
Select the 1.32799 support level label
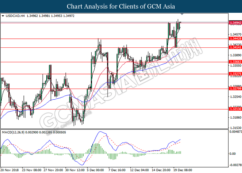[235, 89]
